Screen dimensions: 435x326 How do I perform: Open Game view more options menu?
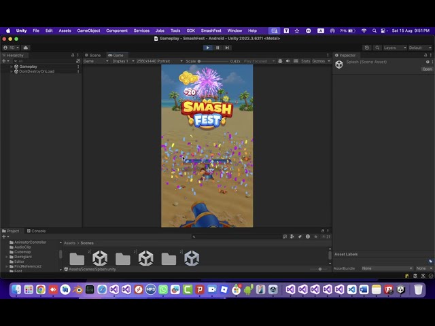(x=328, y=55)
